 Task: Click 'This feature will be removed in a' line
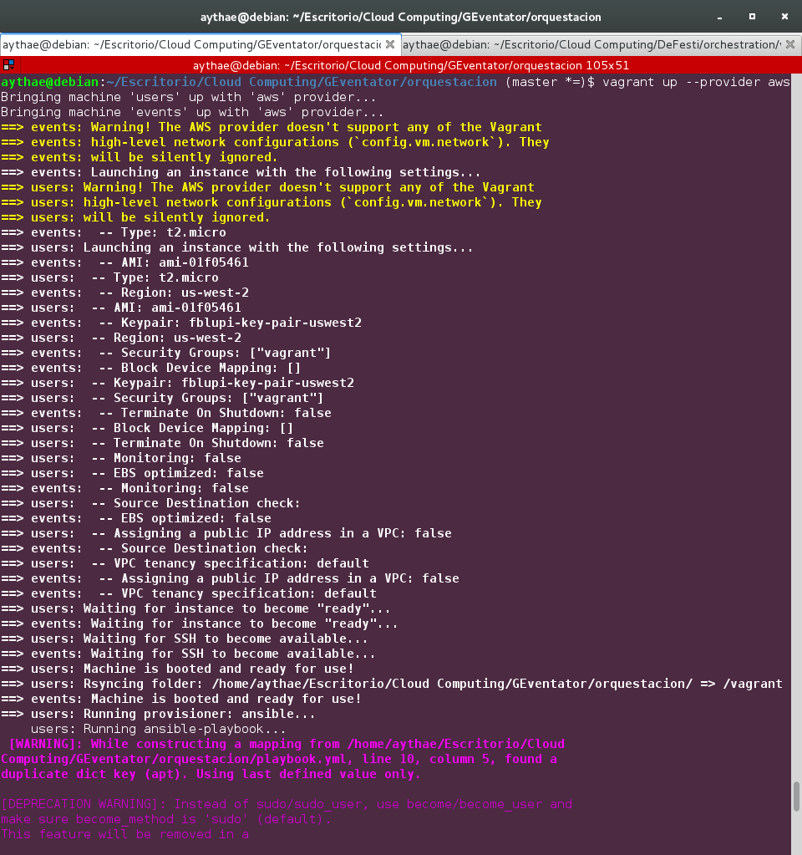(124, 834)
